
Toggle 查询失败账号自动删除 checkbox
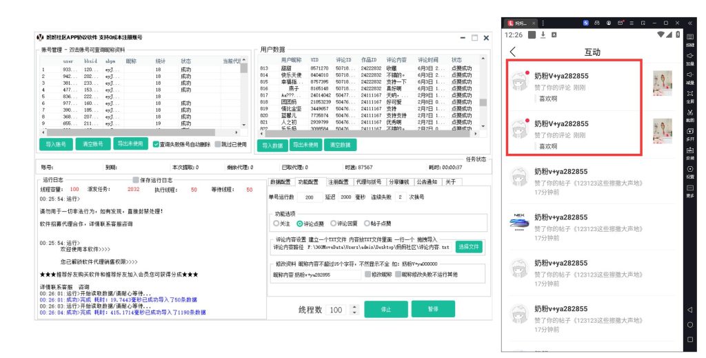point(156,144)
